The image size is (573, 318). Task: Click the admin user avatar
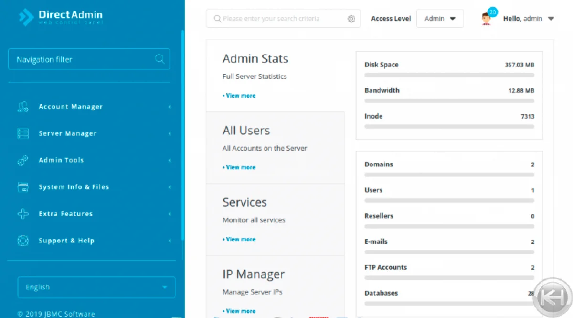(x=486, y=19)
